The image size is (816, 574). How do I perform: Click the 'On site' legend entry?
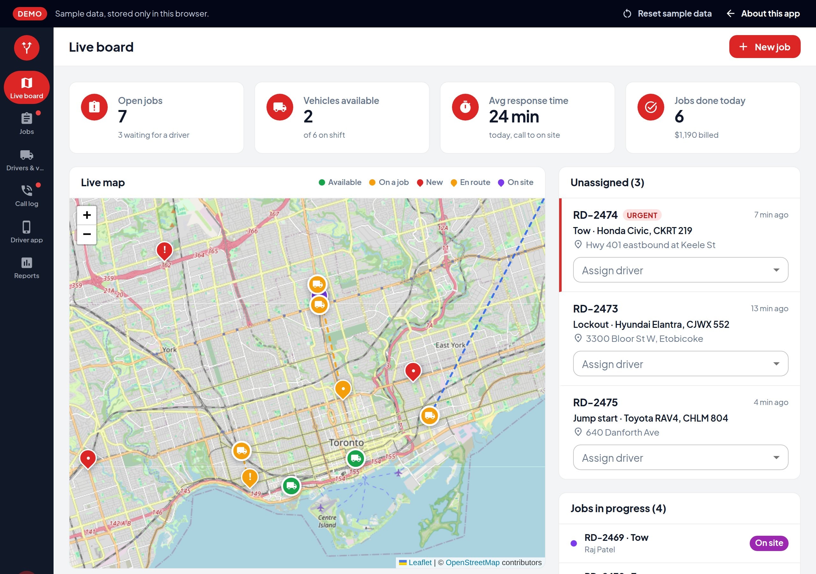point(515,182)
